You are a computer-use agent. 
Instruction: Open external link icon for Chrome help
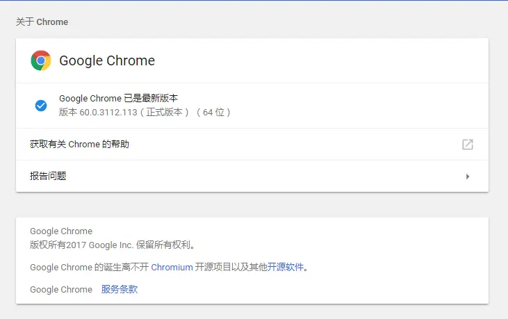(468, 145)
